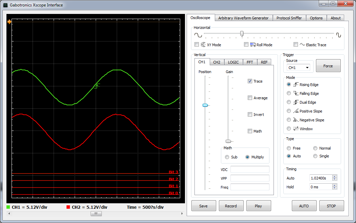Viewport: 356px width, 223px height.
Task: Click the high-frequency wave icon right of horizontal slider
Action: tap(338, 35)
